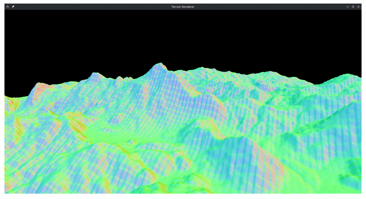
Task: Click the Terrain Renderer title text
Action: click(183, 7)
